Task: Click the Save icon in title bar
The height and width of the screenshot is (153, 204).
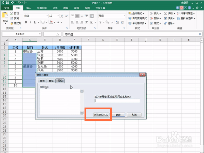Action: [7, 3]
